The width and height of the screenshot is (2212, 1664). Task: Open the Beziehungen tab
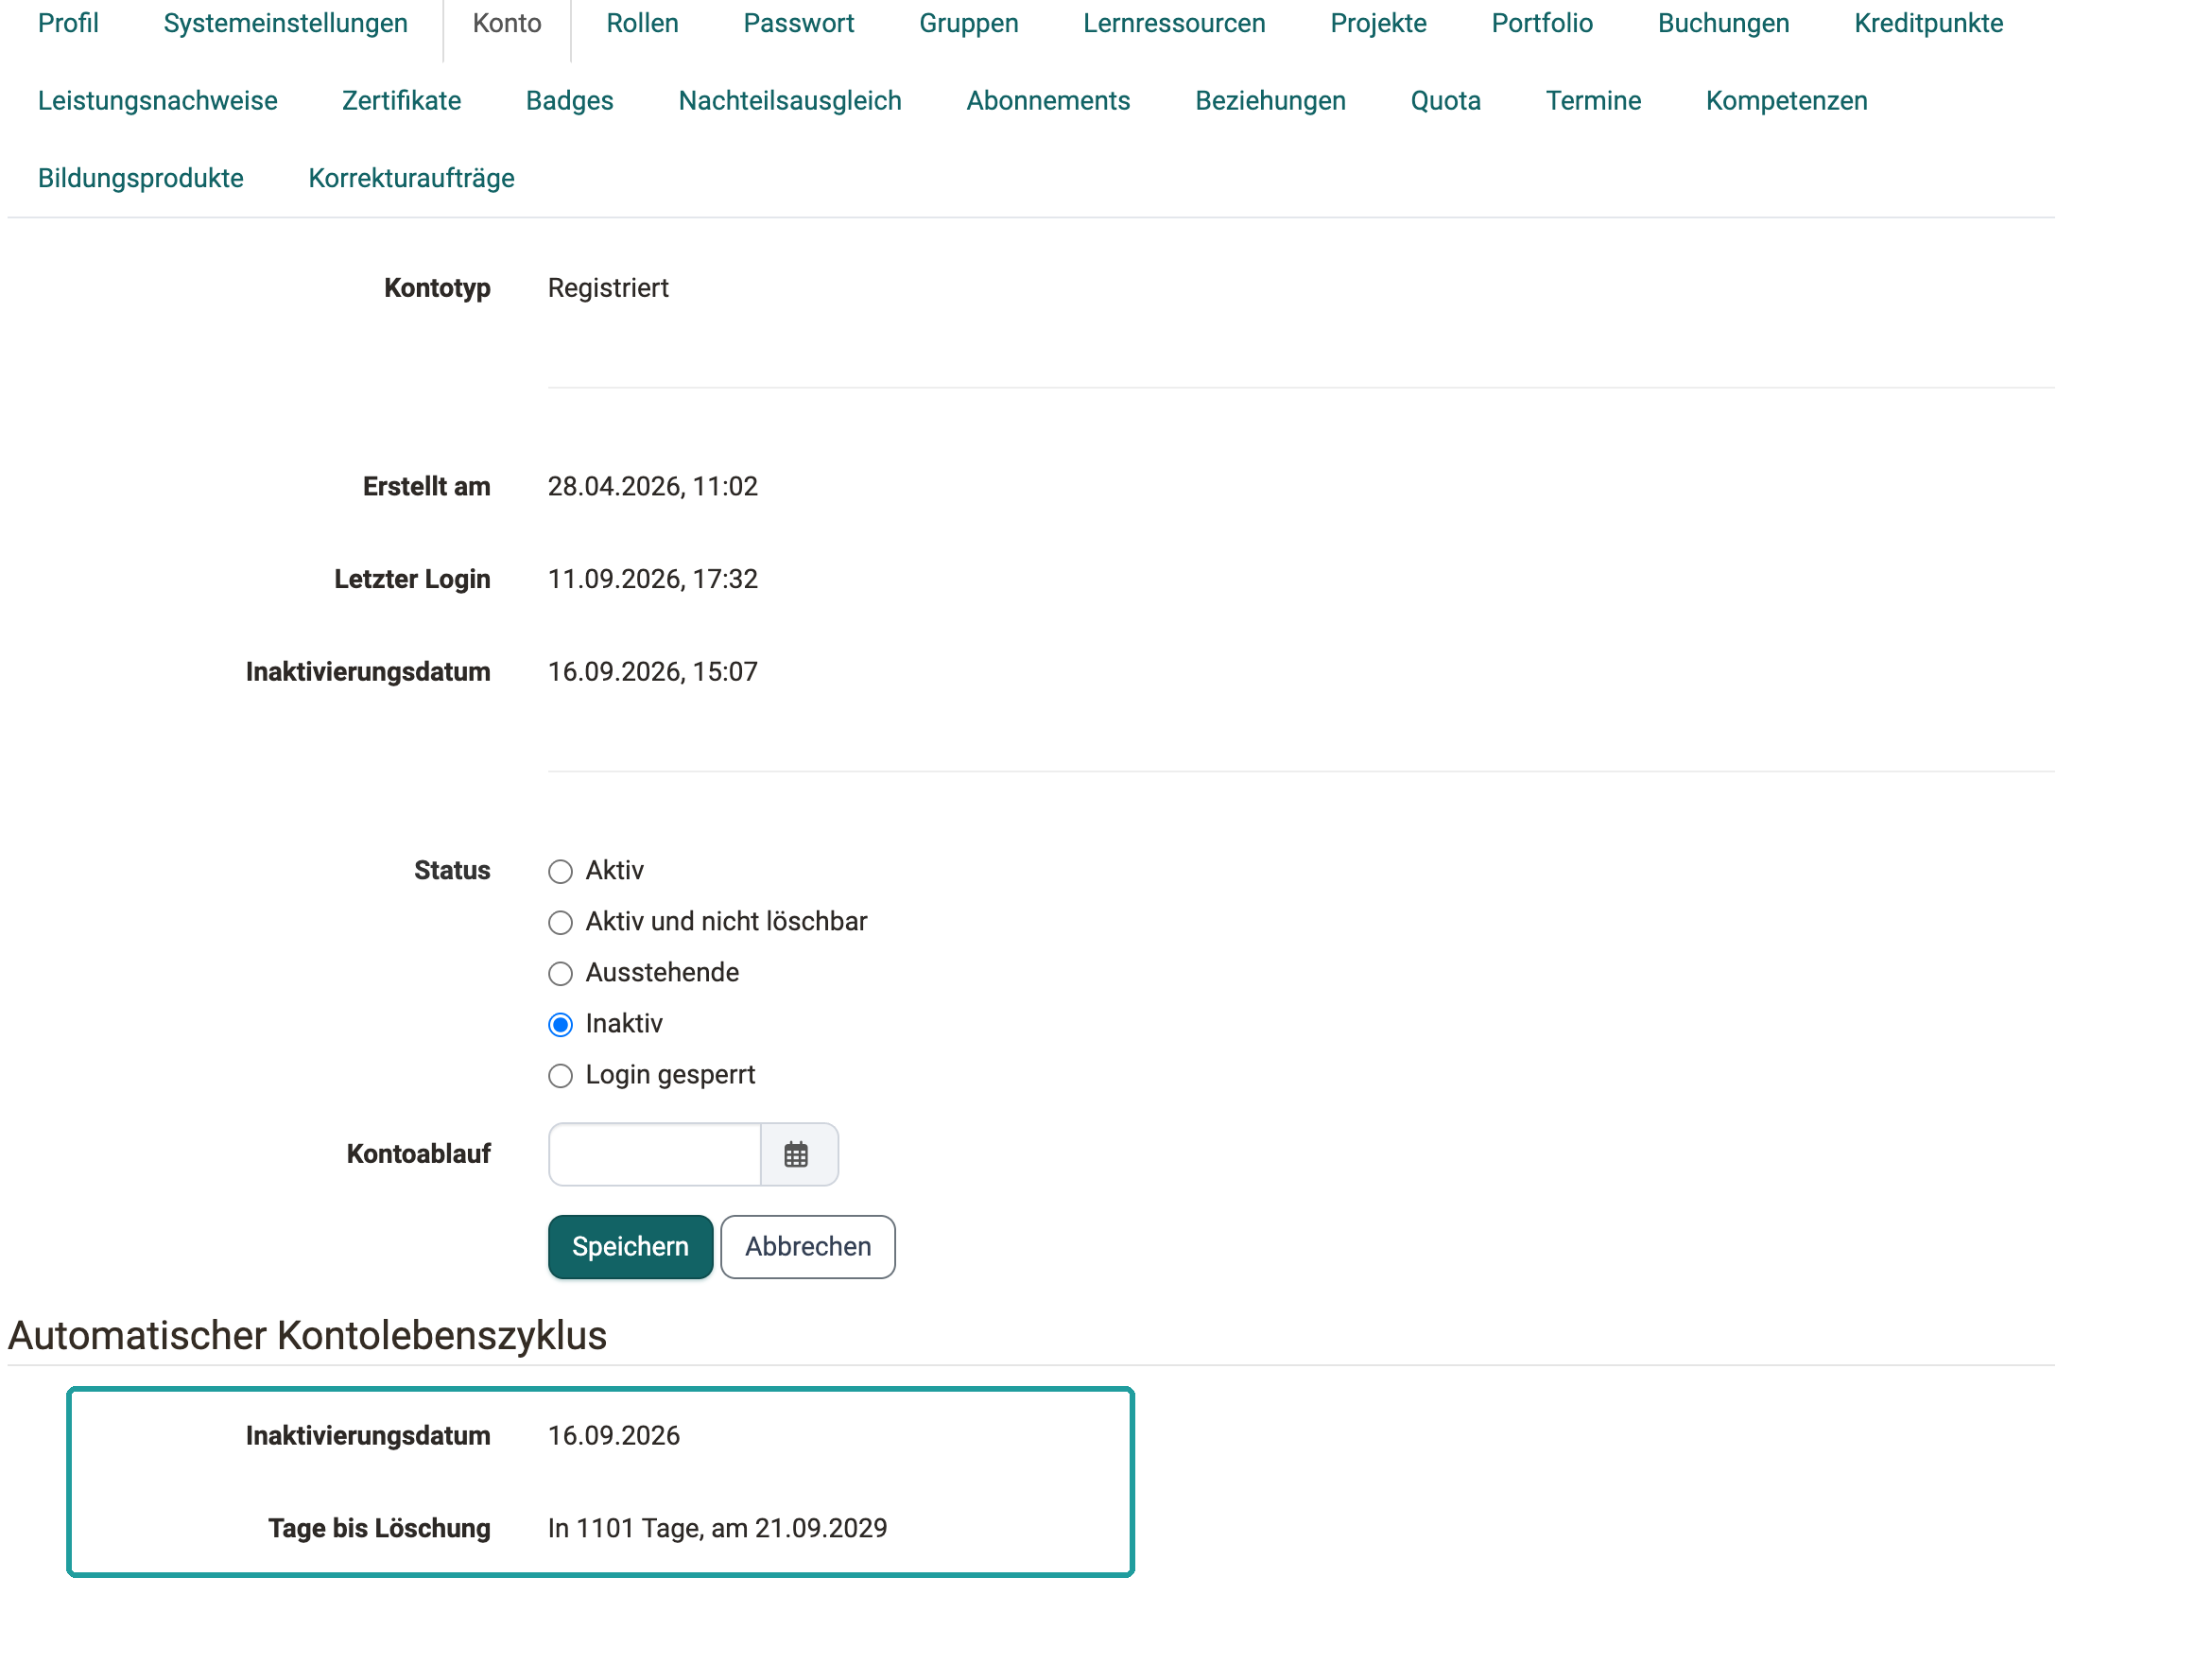click(x=1271, y=101)
